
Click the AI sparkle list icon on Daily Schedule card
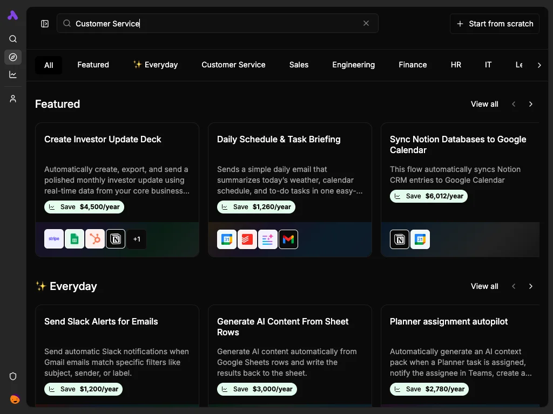[268, 239]
